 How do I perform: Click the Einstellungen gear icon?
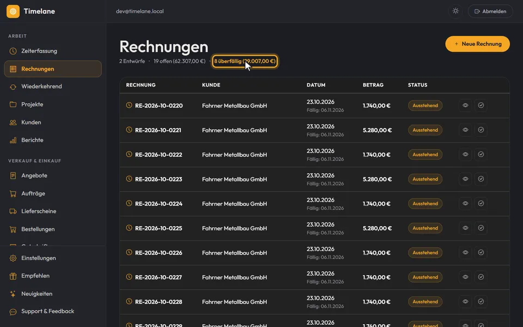[x=13, y=258]
